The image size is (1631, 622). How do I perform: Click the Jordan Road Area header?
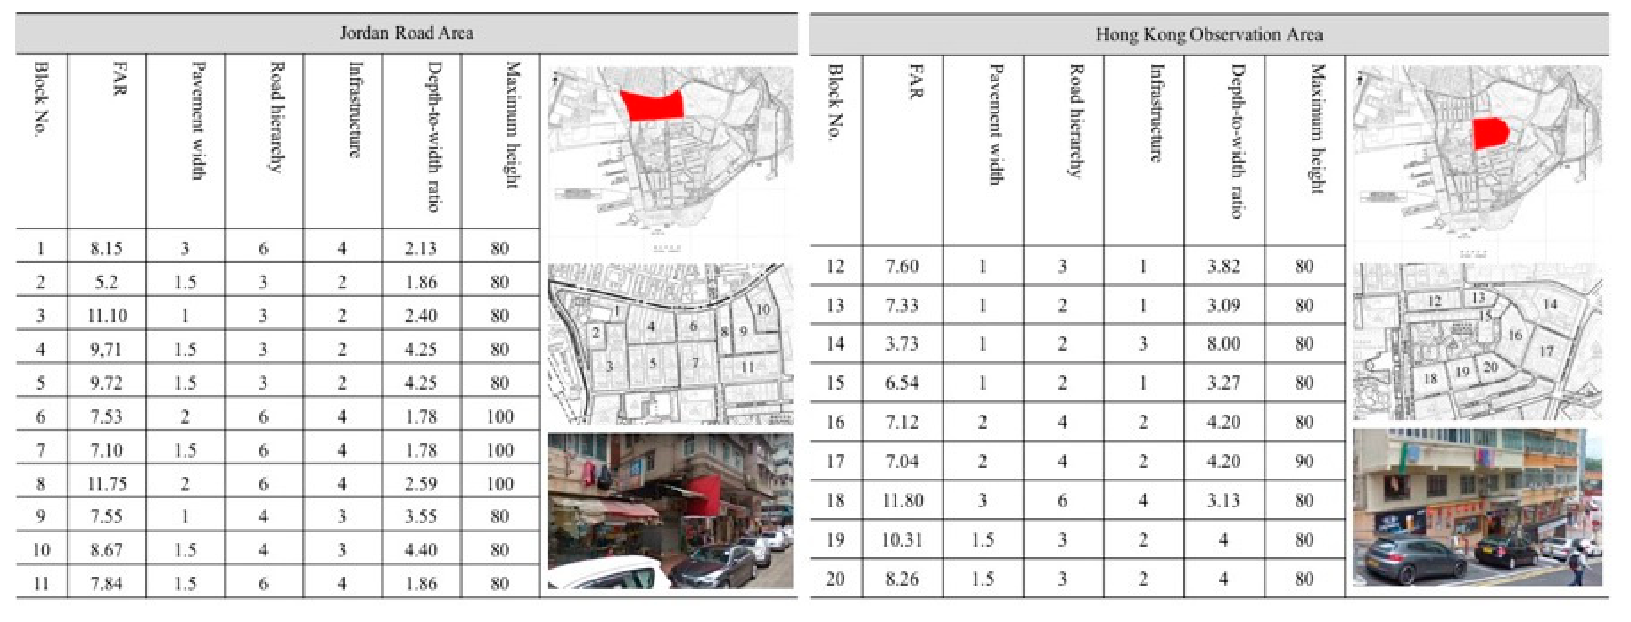pyautogui.click(x=406, y=33)
